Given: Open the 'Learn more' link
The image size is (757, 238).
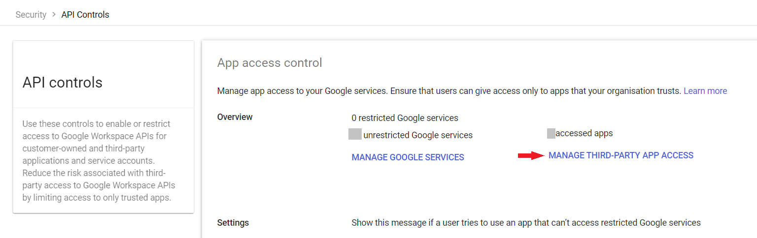Looking at the screenshot, I should point(705,91).
